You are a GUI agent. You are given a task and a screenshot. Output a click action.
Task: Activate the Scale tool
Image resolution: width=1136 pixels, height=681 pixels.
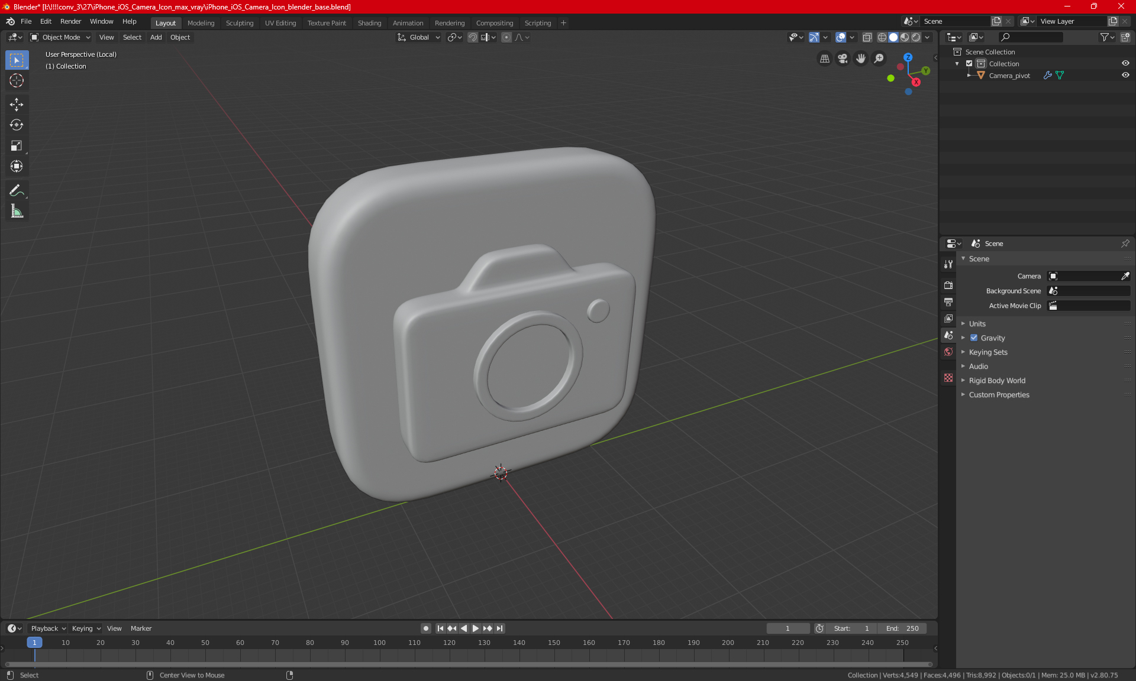coord(17,146)
